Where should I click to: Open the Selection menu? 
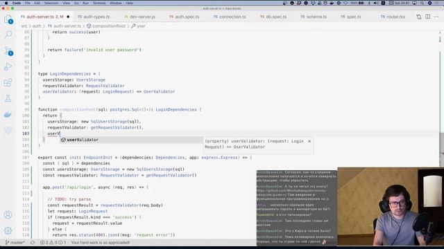click(51, 3)
